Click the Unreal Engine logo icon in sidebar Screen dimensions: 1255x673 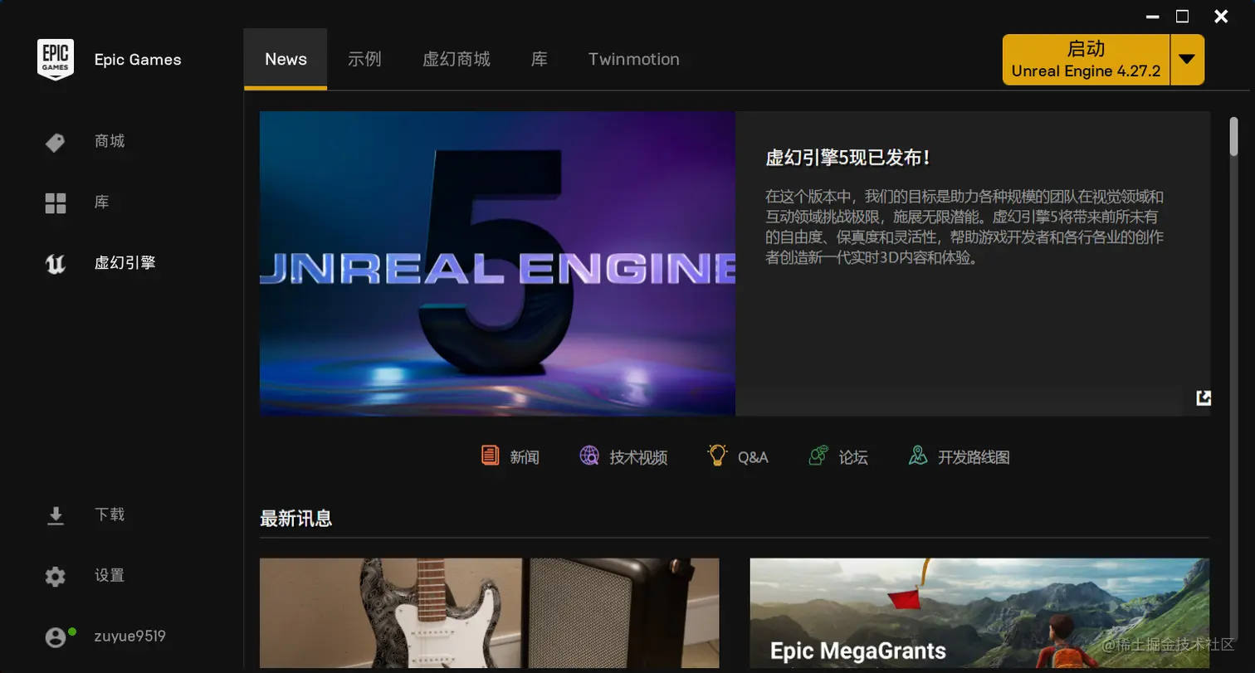(x=55, y=264)
